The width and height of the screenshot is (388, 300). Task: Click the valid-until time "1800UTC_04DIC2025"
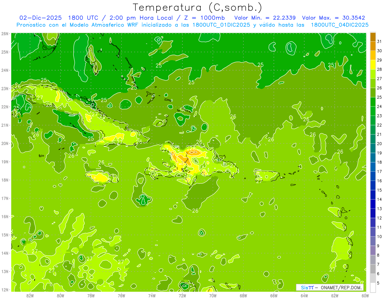(339, 25)
